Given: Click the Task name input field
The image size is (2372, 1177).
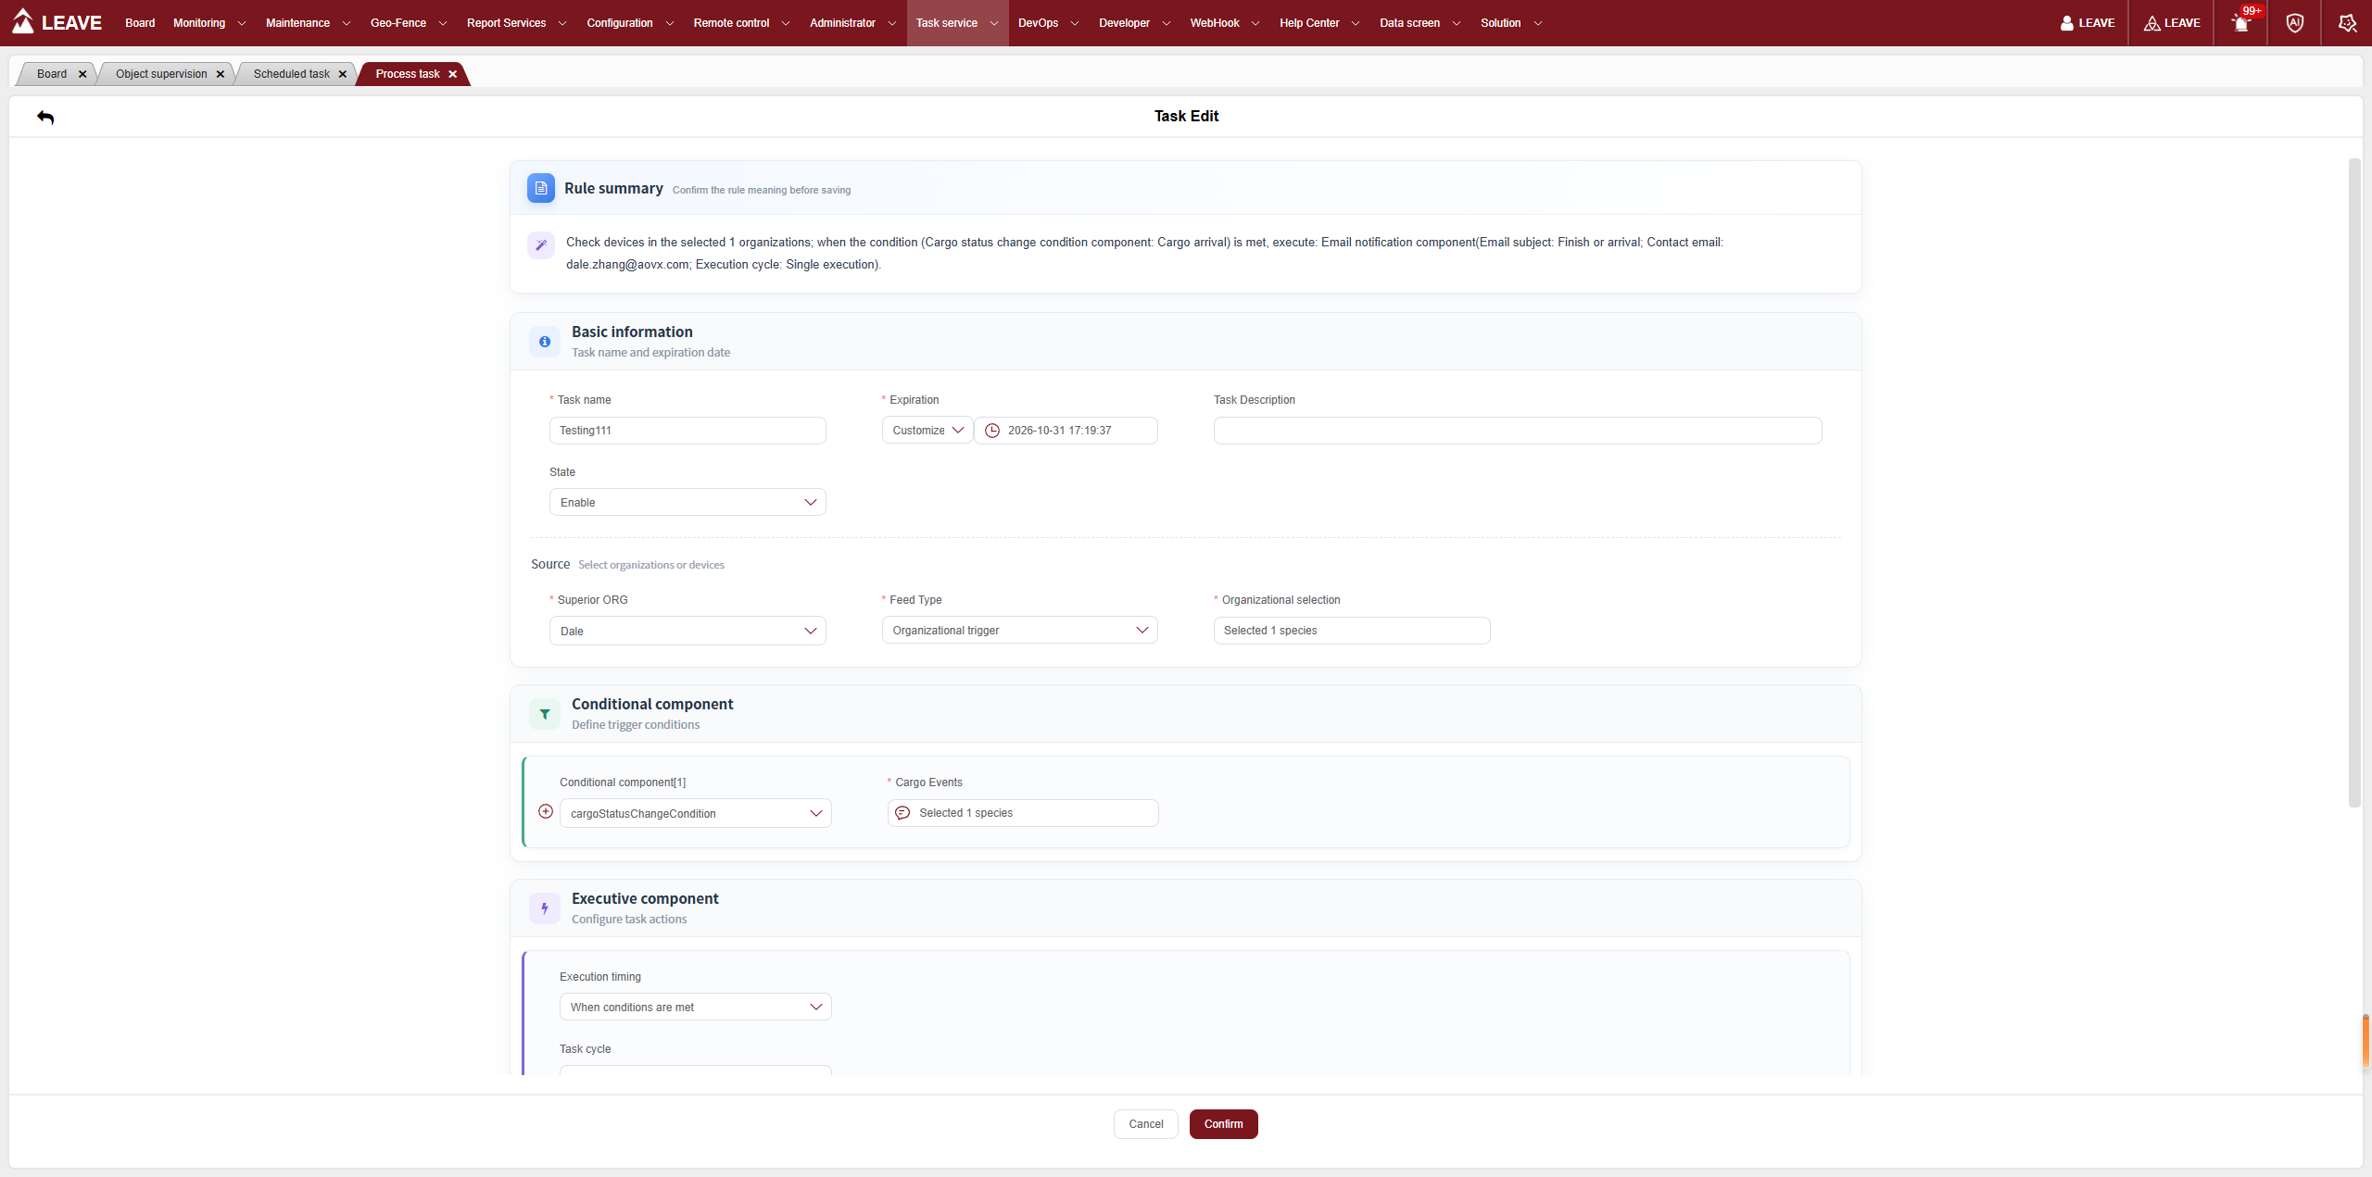Looking at the screenshot, I should point(688,431).
